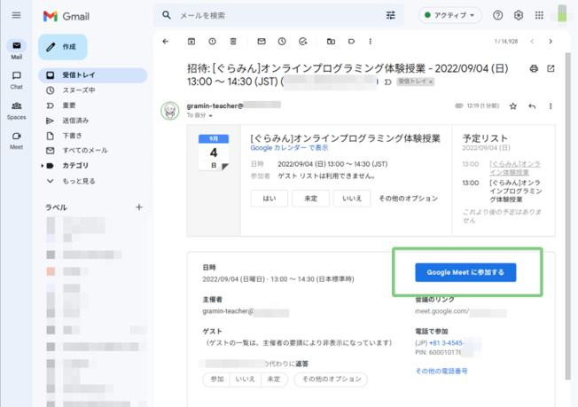
Task: Delete the email with trash icon
Action: 233,42
